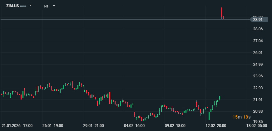Click the 26.01 19:00 time axis label
Viewport: 272px width, 131px height.
click(53, 126)
